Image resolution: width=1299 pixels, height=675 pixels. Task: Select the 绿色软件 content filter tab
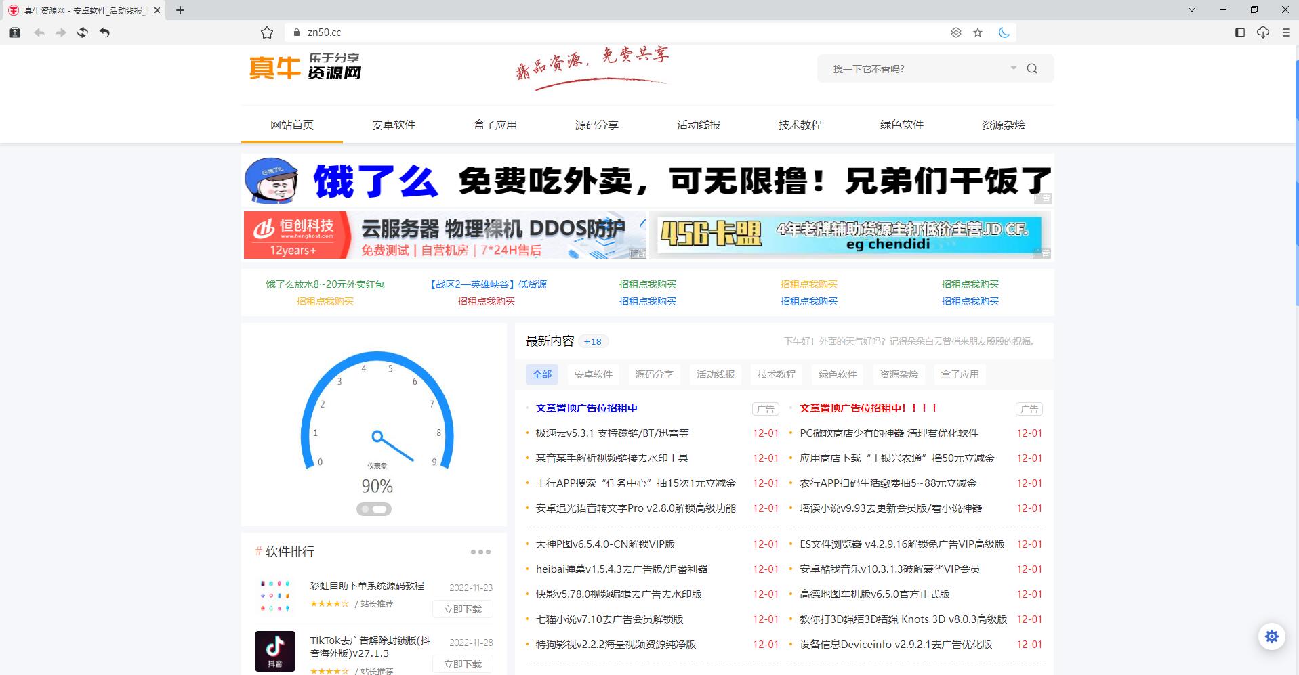point(838,374)
